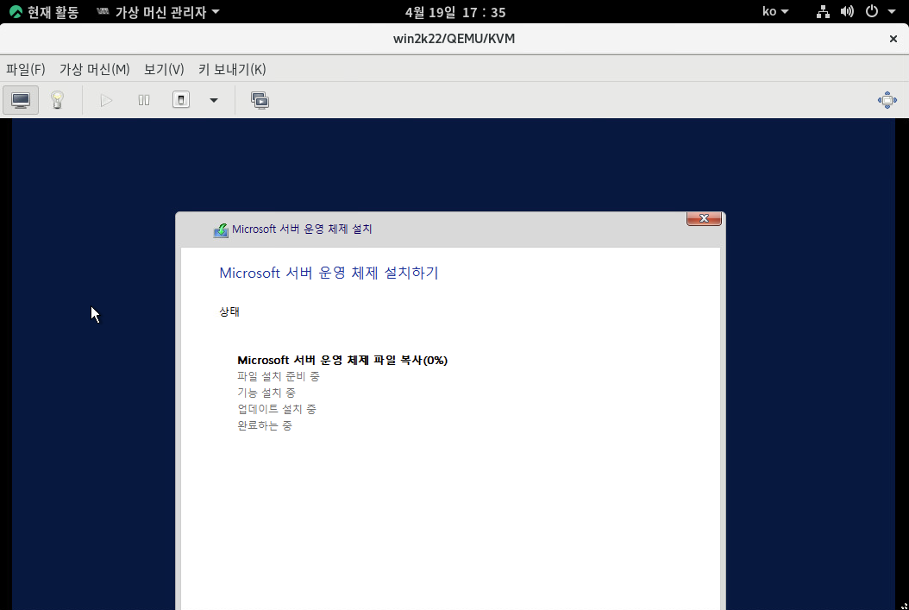Click the win2k22/QEMU/KVM window title

click(x=454, y=39)
